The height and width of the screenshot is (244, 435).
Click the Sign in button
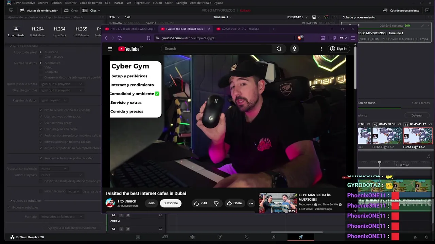[x=338, y=49]
